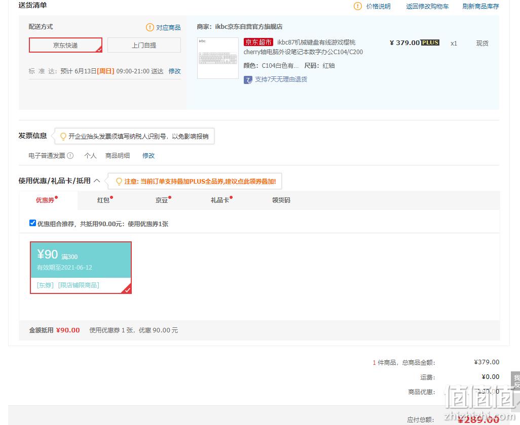
Task: Switch to 礼品卡 tab
Action: click(x=220, y=200)
